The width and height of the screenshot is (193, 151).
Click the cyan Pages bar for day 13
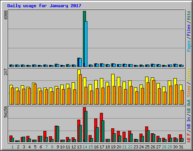pos(80,63)
